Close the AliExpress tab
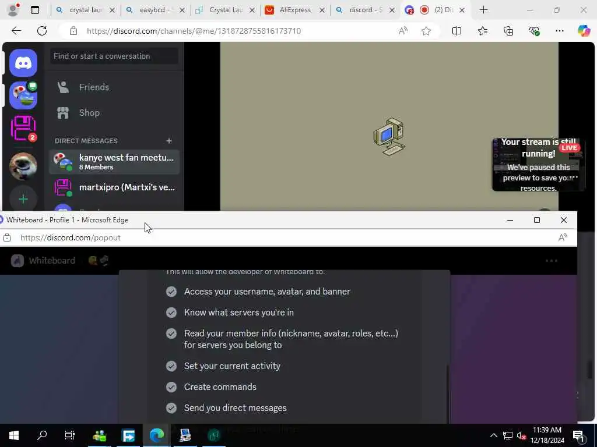 pos(322,10)
